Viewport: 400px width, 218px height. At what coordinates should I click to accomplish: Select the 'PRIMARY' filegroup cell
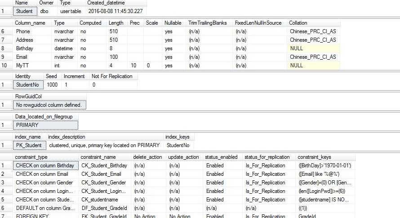point(45,125)
